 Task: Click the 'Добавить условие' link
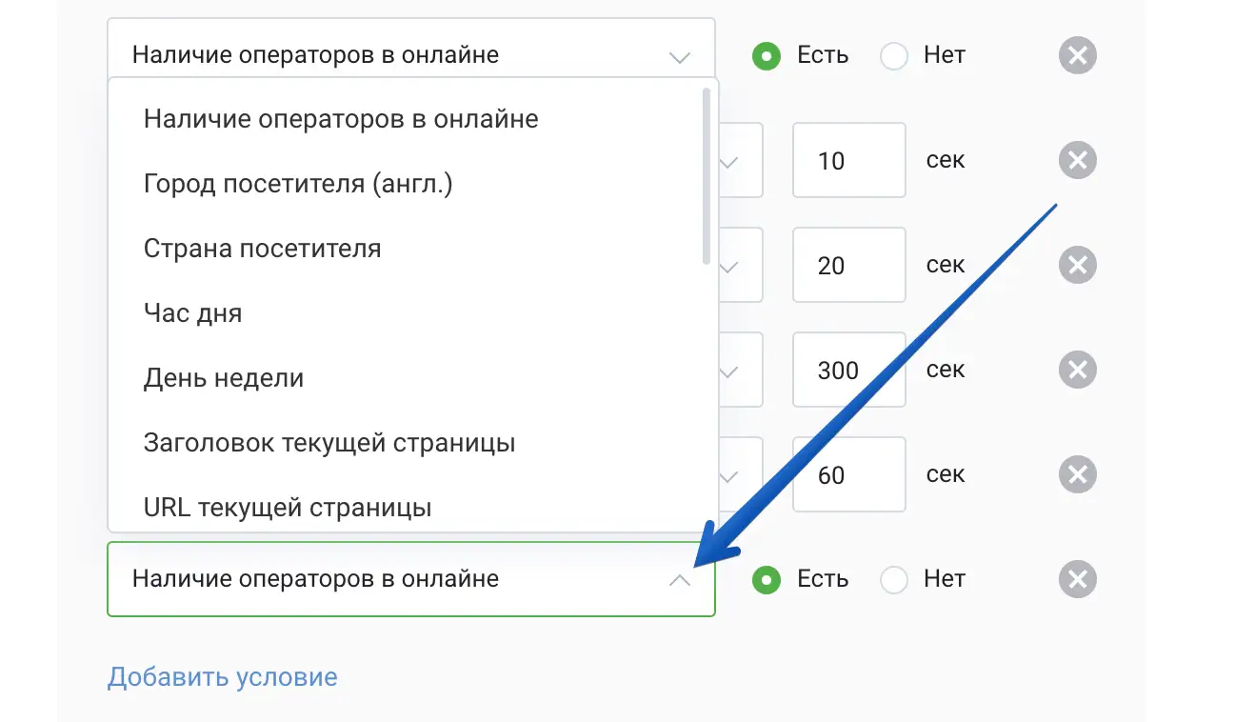click(x=223, y=677)
